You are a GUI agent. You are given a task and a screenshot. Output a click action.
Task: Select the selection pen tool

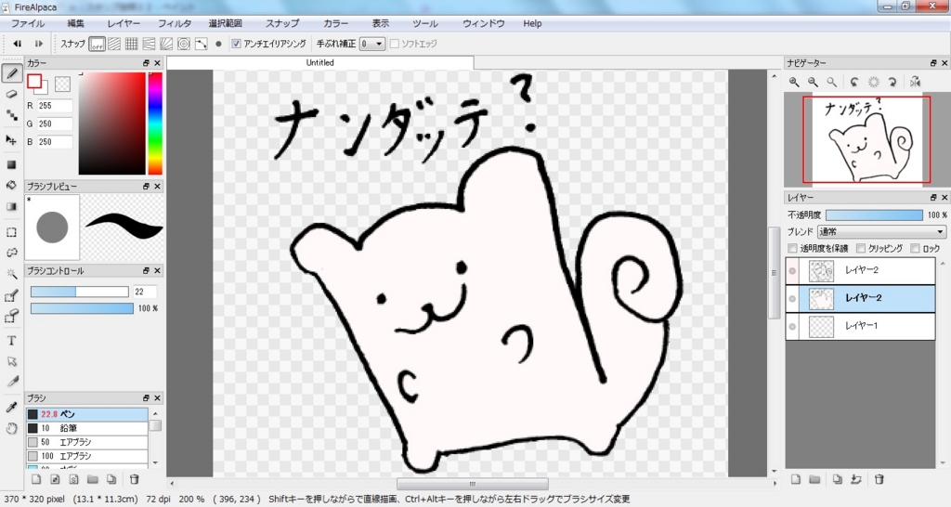pos(11,296)
